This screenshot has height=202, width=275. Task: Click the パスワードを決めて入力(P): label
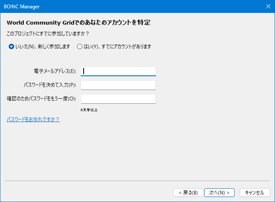click(x=50, y=85)
